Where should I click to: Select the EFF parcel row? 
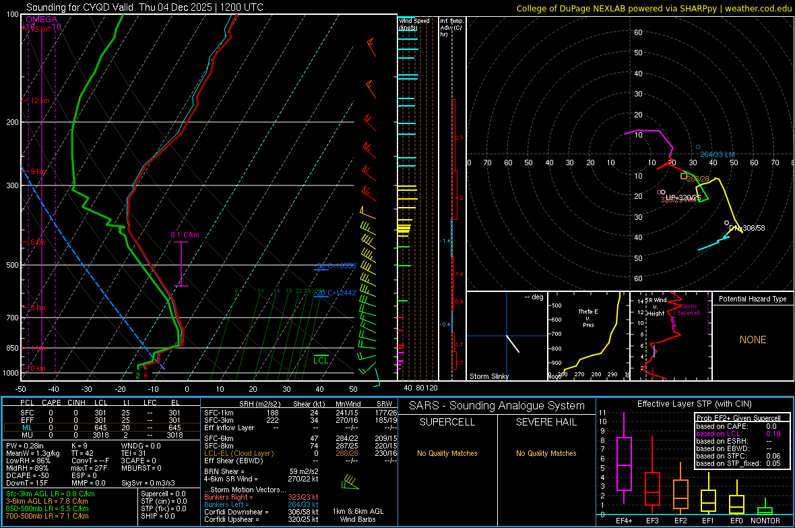(x=101, y=420)
